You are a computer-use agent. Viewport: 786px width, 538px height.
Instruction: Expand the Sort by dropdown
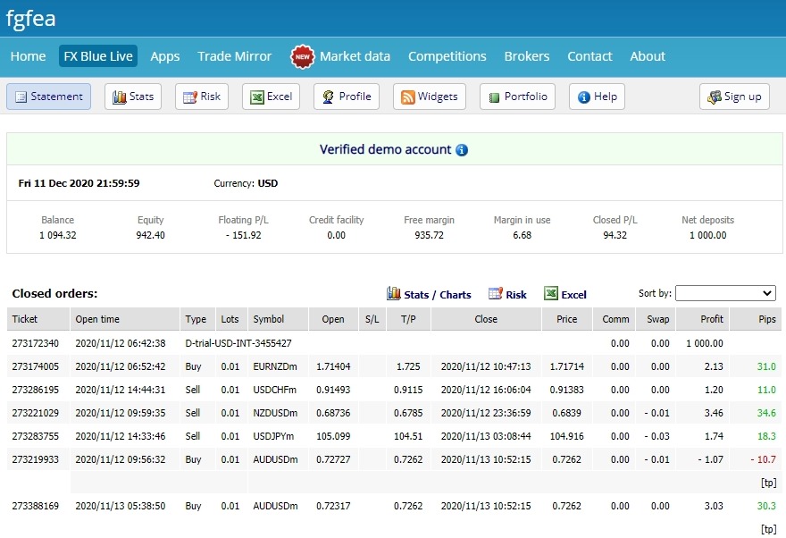click(725, 293)
